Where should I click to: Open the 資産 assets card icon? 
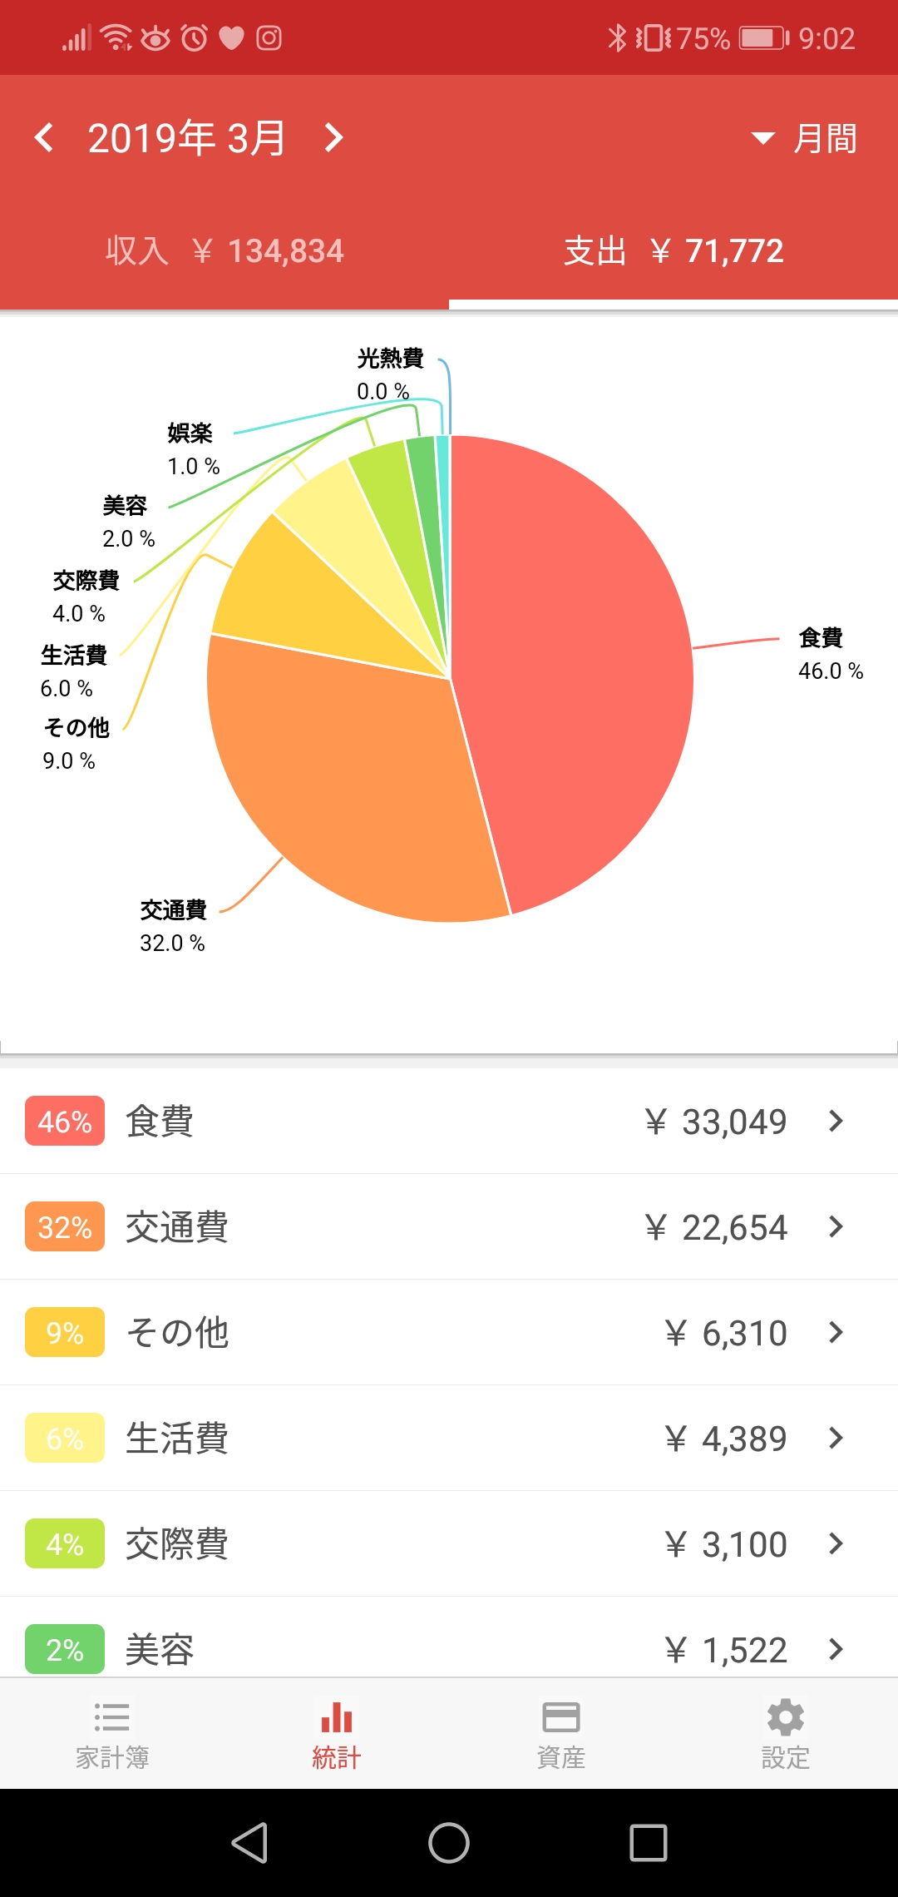coord(561,1717)
